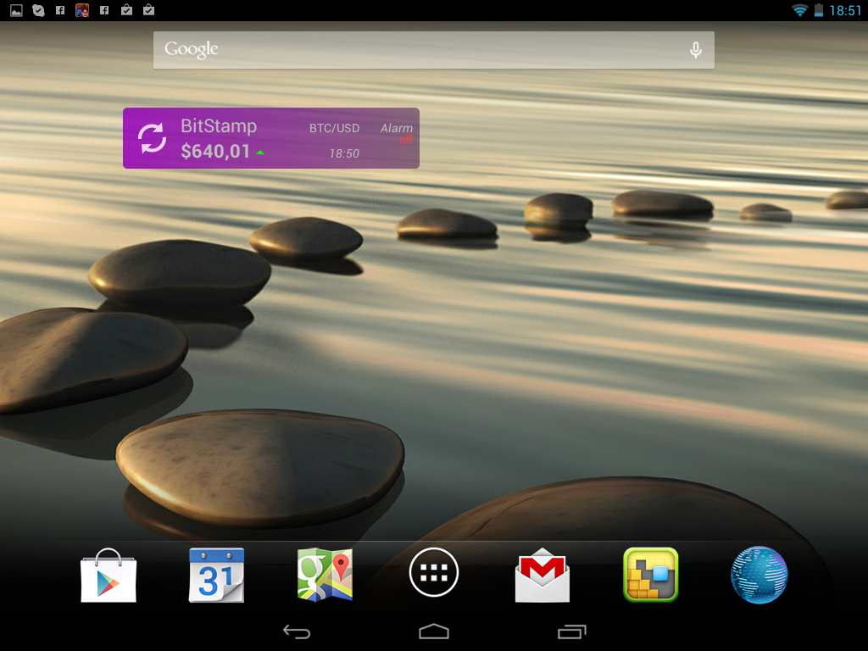Tap the Wi-Fi status icon

click(x=799, y=10)
